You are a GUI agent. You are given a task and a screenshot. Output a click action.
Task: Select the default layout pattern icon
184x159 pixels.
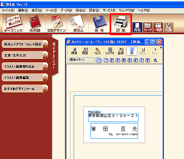tap(99, 60)
